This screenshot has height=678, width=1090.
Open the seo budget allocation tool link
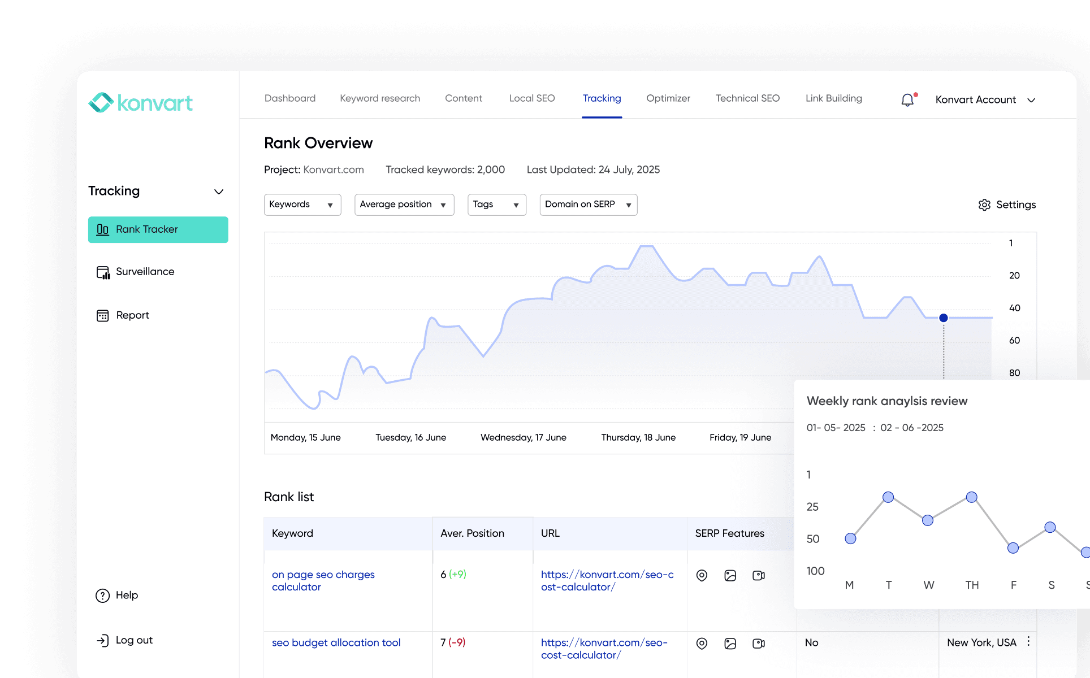(336, 642)
